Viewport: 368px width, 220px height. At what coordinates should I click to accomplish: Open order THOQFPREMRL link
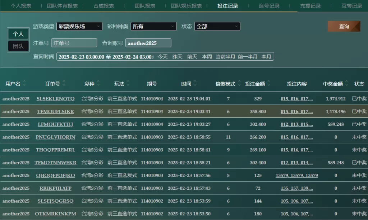pyautogui.click(x=55, y=150)
